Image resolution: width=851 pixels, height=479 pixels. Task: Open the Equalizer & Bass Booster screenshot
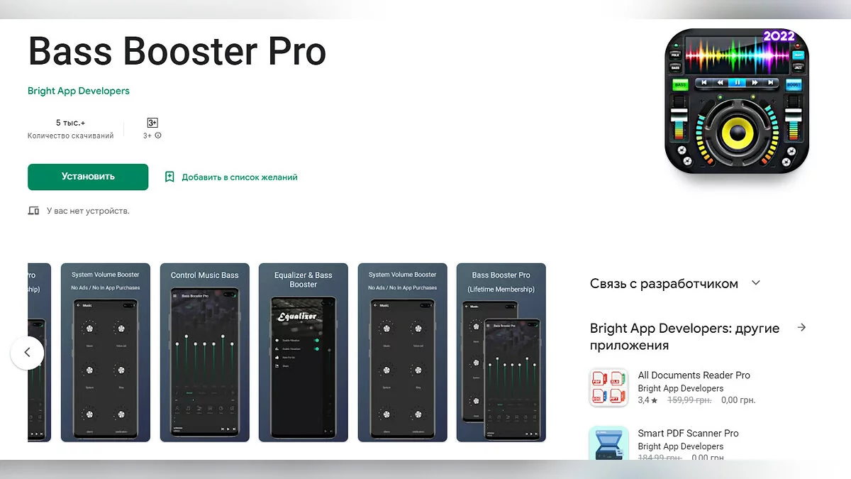click(303, 353)
